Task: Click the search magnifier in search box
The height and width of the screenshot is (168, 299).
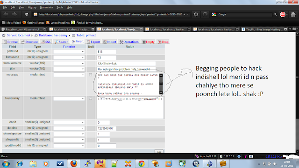Action: click(275, 14)
